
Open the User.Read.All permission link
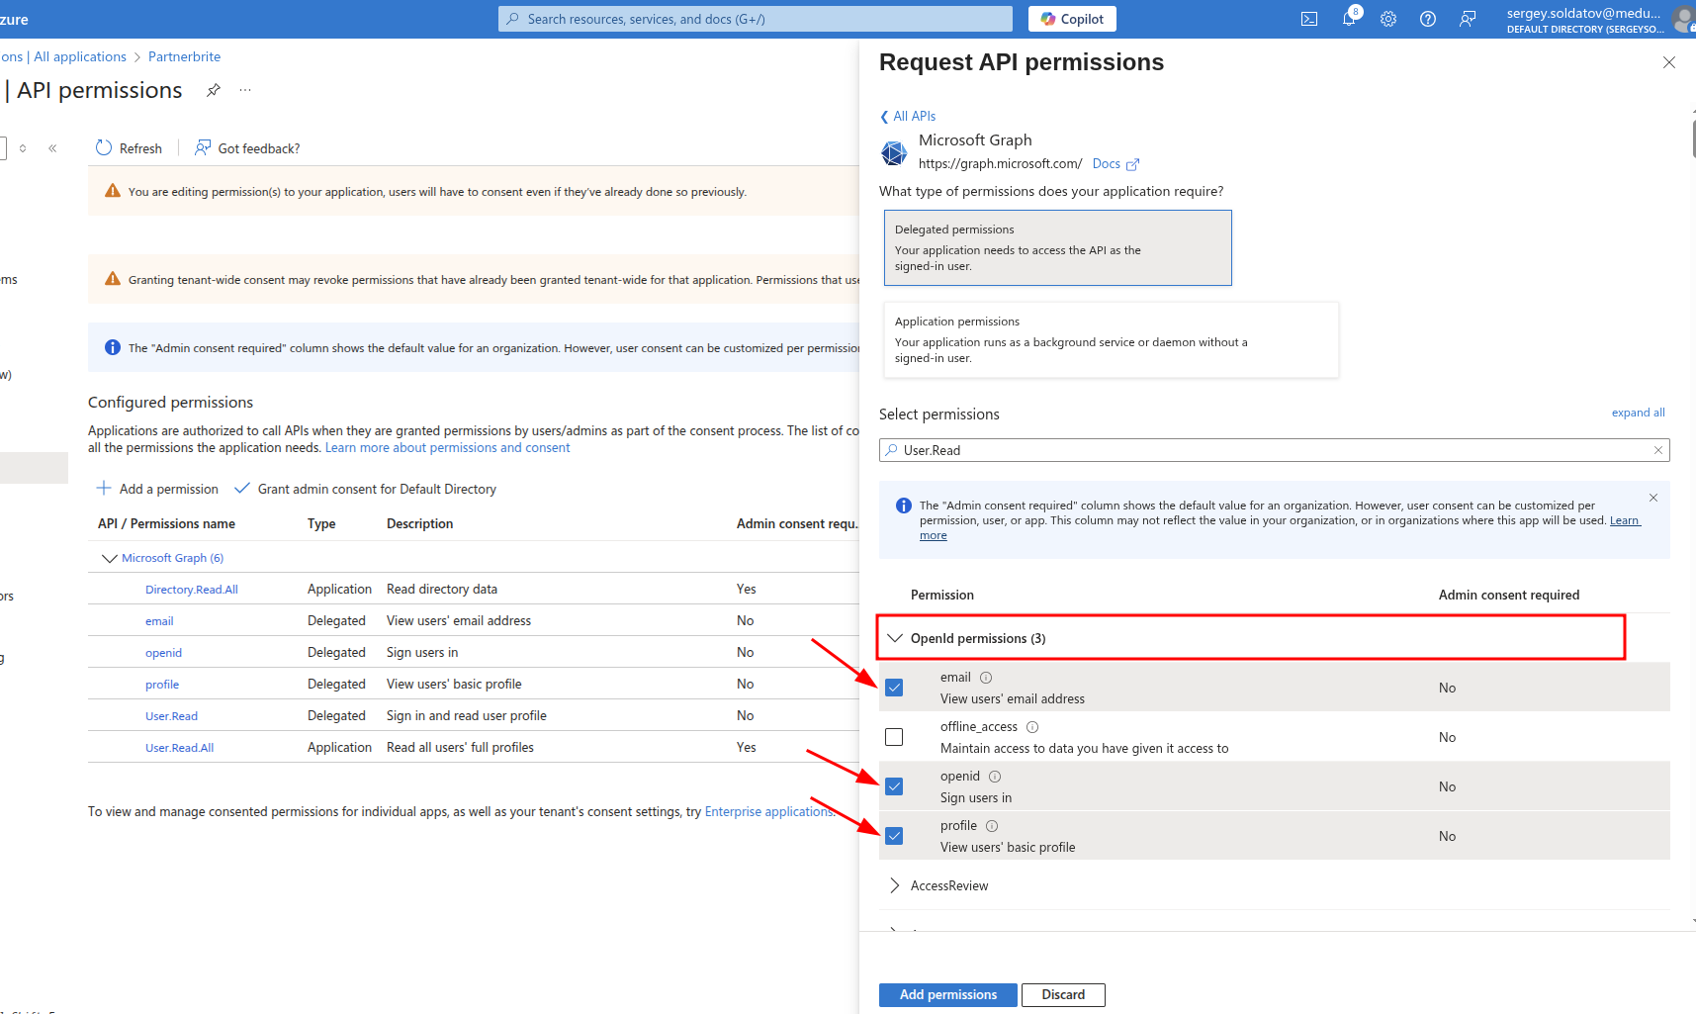click(x=179, y=748)
